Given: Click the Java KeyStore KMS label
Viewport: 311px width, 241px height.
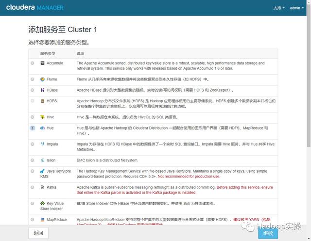Looking at the screenshot, I should pyautogui.click(x=55, y=174).
